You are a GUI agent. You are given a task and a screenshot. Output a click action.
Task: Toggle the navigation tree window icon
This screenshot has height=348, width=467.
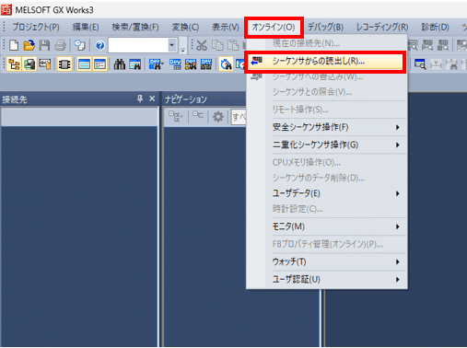tap(14, 64)
